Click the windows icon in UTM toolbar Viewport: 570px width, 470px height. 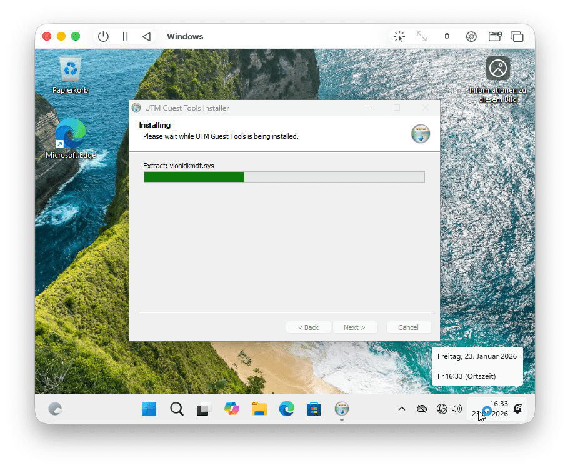click(x=517, y=36)
